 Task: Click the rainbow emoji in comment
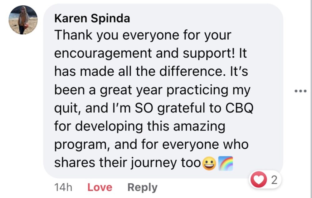click(226, 163)
